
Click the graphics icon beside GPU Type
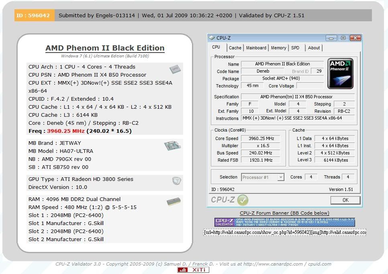pyautogui.click(x=177, y=181)
